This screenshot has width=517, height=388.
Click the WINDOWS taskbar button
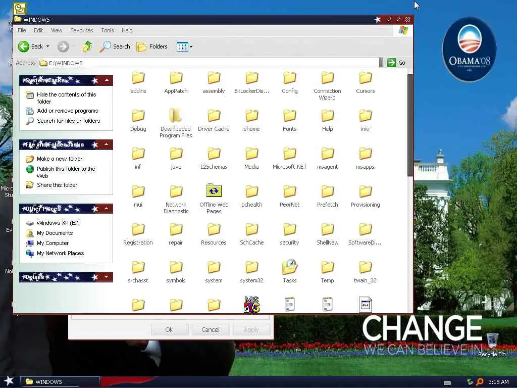click(x=60, y=382)
